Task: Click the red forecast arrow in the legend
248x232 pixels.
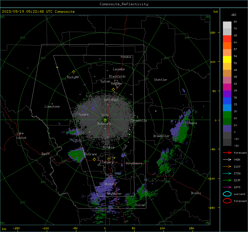Action: [227, 153]
